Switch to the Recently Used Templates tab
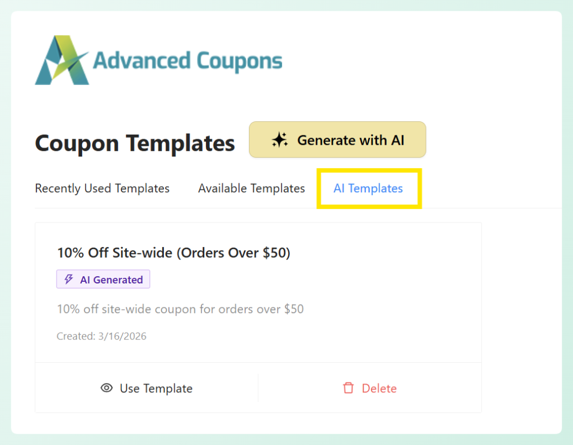The image size is (573, 445). coord(102,188)
